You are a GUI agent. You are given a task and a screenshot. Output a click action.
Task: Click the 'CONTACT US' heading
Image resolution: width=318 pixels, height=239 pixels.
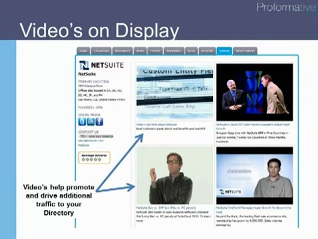88,132
